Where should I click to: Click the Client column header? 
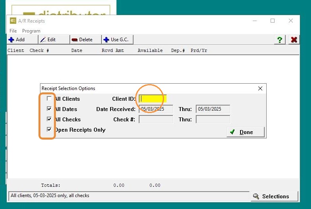[16, 50]
